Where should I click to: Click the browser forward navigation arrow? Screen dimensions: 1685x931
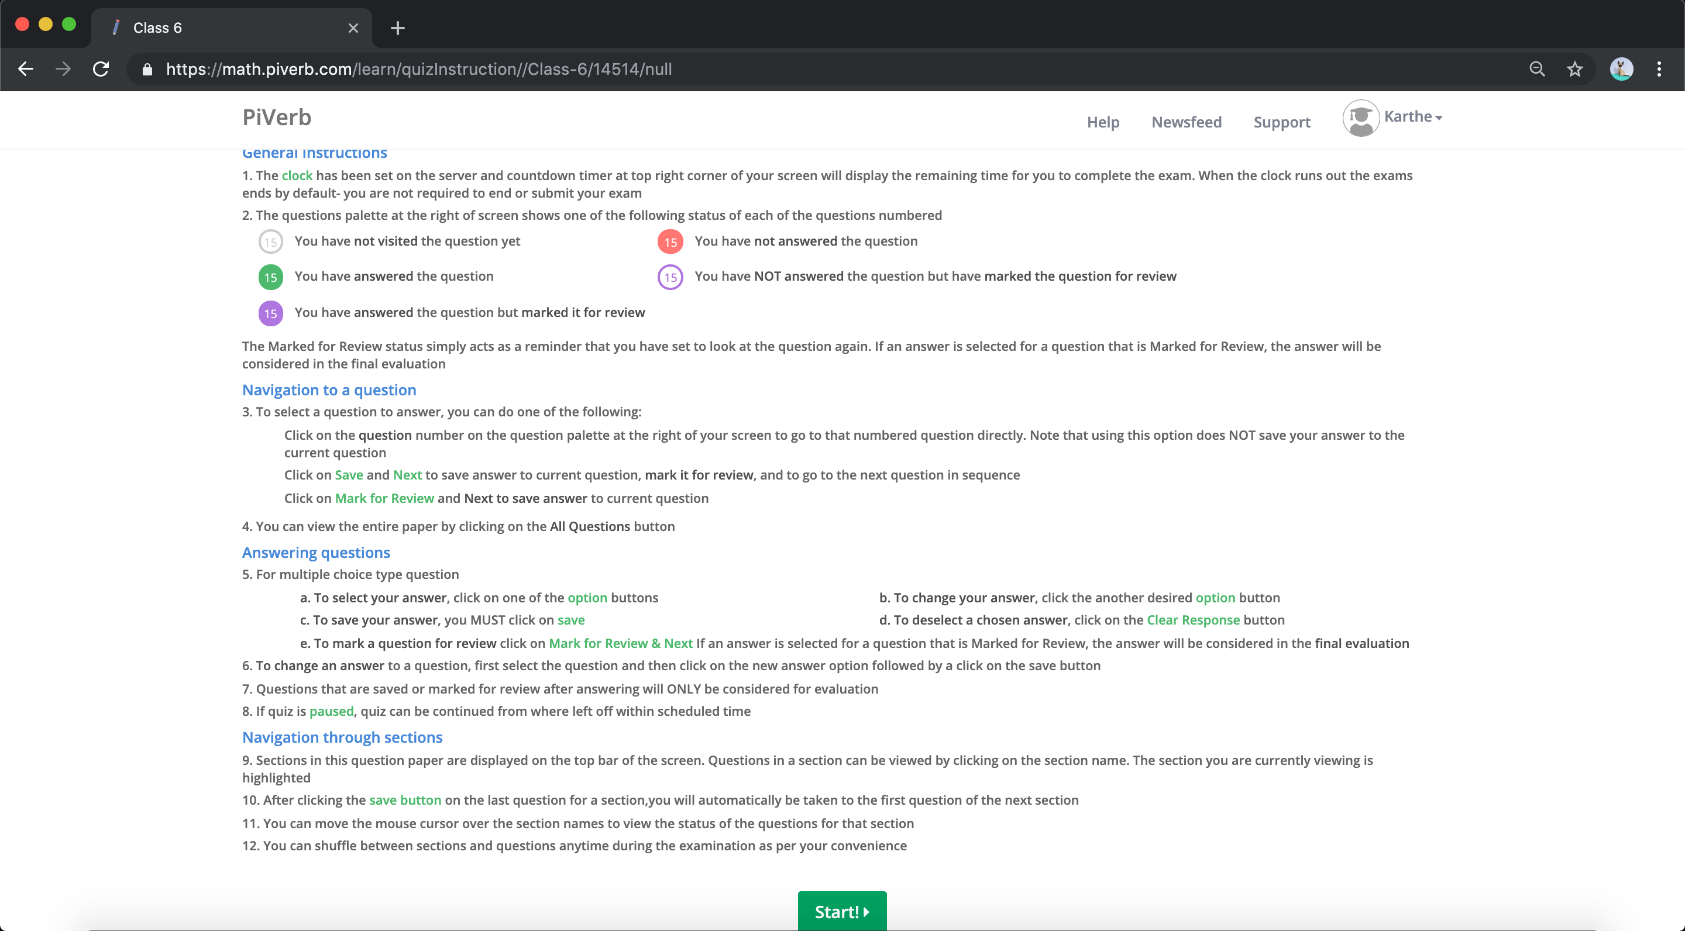[x=62, y=69]
